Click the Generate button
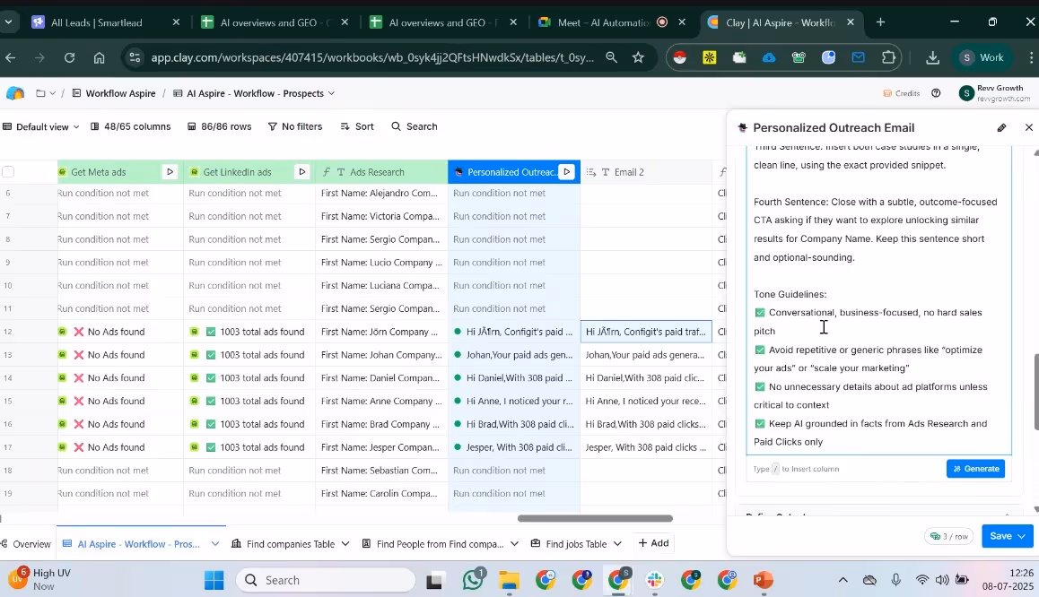Screen dimensions: 1039x597 tap(975, 469)
